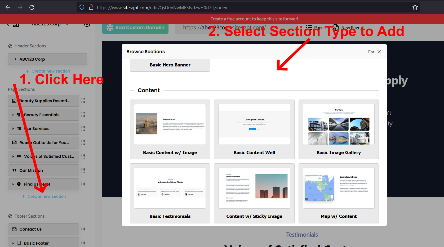The width and height of the screenshot is (444, 247).
Task: Click the drag handle beside Our Mission
Action: coord(83,170)
